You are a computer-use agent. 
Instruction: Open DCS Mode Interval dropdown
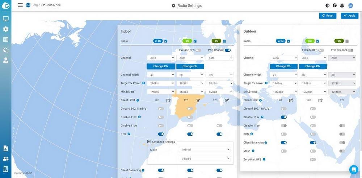[x=205, y=150]
